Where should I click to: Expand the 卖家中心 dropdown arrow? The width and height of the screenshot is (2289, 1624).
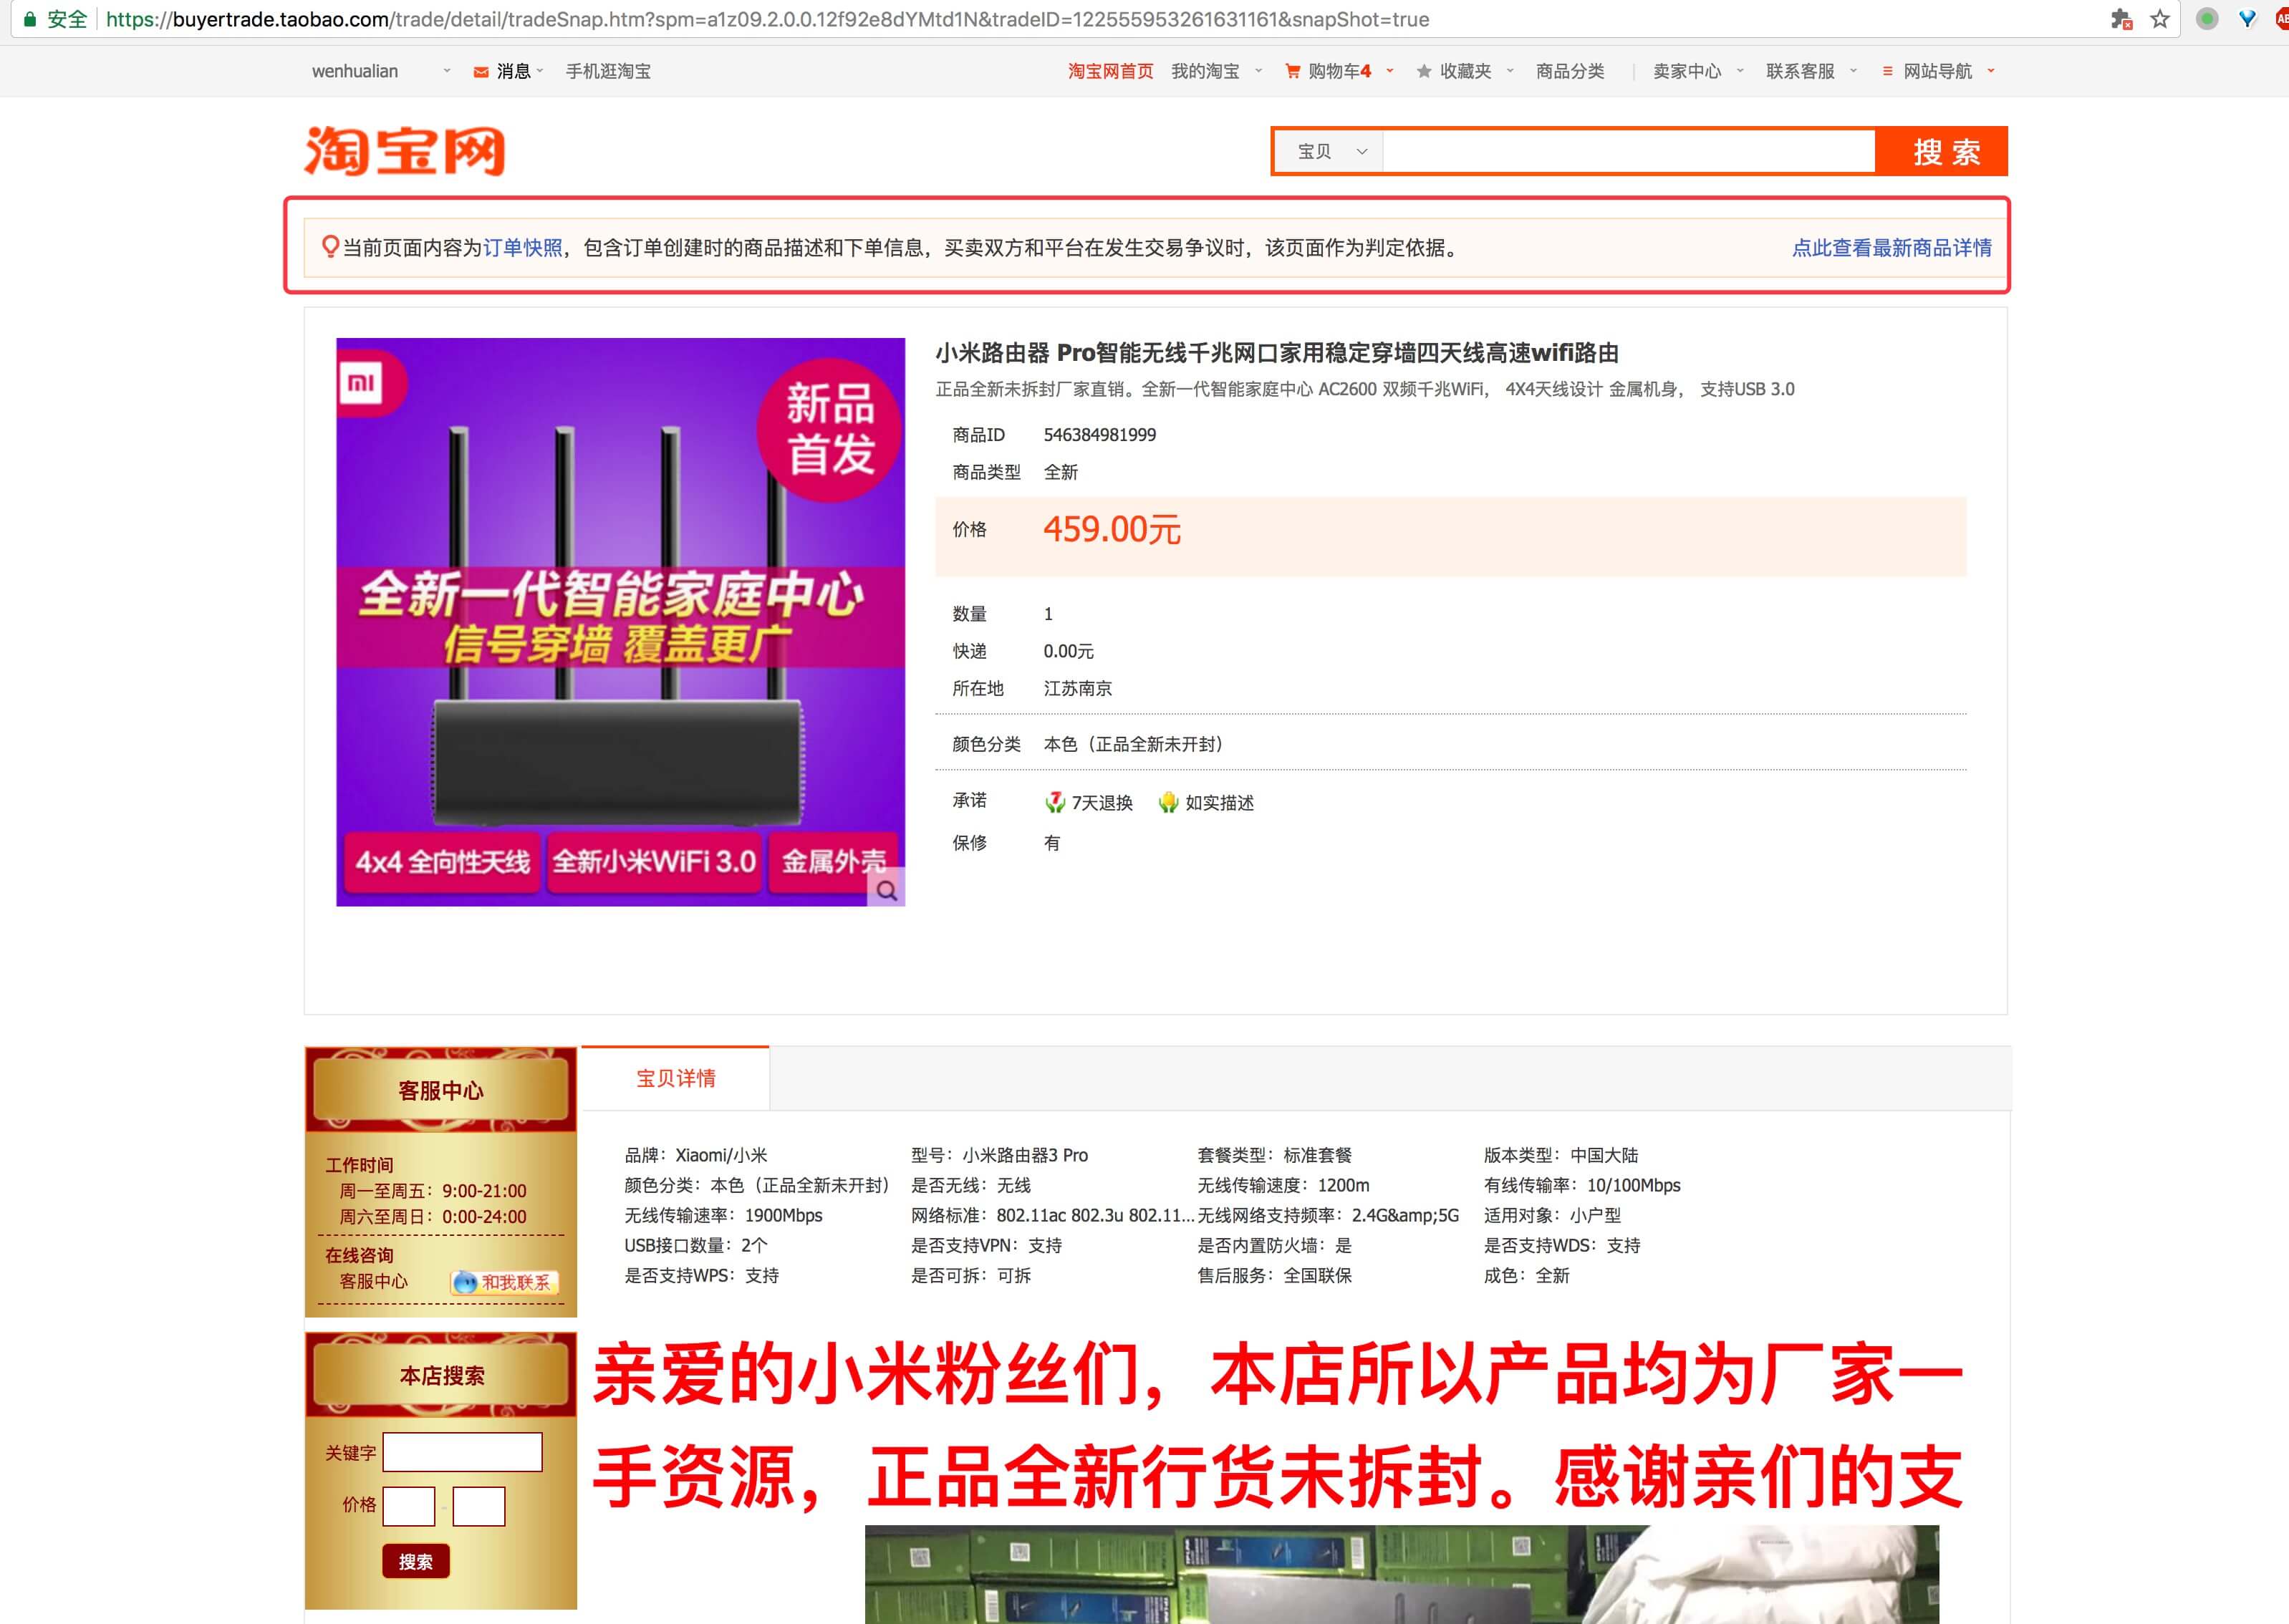(x=1740, y=71)
